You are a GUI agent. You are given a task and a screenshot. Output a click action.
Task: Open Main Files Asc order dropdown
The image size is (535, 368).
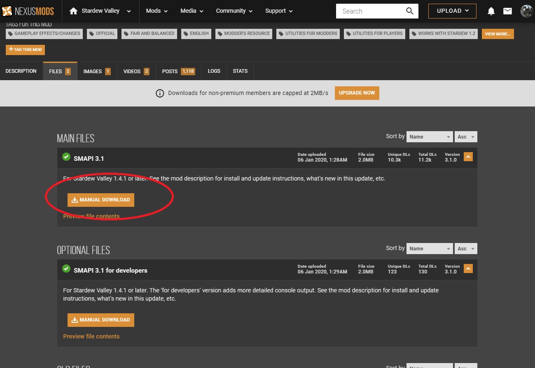(466, 137)
